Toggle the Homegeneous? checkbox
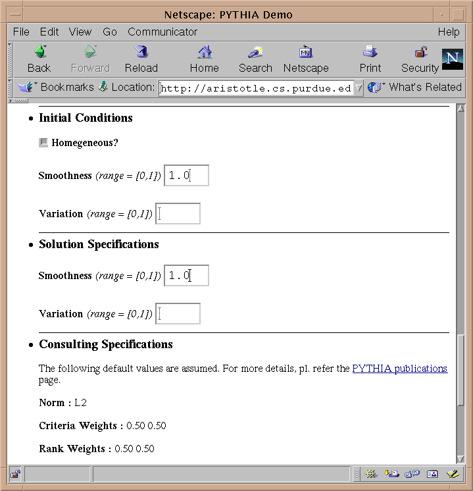The width and height of the screenshot is (473, 491). pos(43,143)
